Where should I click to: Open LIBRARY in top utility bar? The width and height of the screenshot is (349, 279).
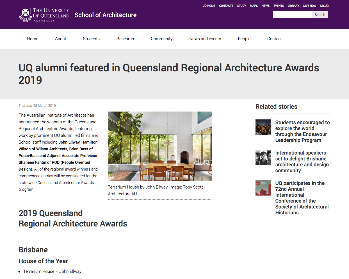[x=293, y=6]
